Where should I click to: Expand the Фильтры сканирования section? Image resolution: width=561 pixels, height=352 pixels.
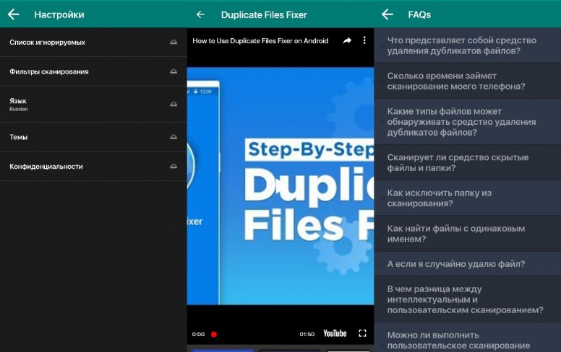click(x=173, y=72)
